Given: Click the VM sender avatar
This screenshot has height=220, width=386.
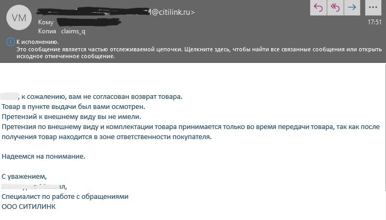Looking at the screenshot, I should point(18,17).
